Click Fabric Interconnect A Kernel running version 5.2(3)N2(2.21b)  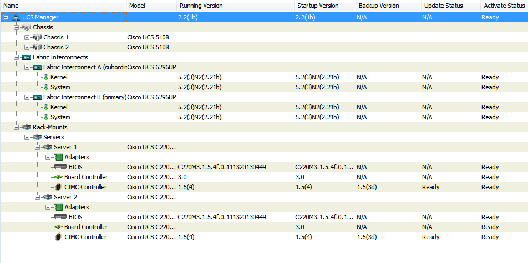point(200,78)
